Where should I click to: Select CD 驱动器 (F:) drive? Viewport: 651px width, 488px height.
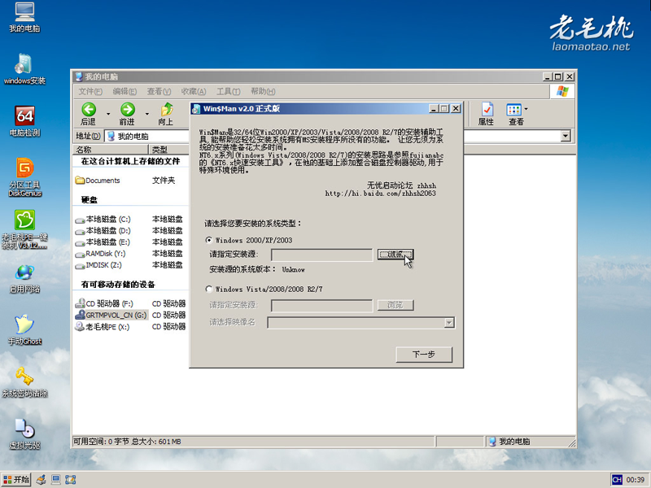pos(104,303)
